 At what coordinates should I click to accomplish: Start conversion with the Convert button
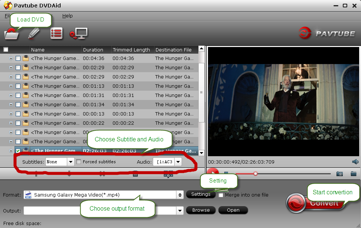click(x=316, y=203)
